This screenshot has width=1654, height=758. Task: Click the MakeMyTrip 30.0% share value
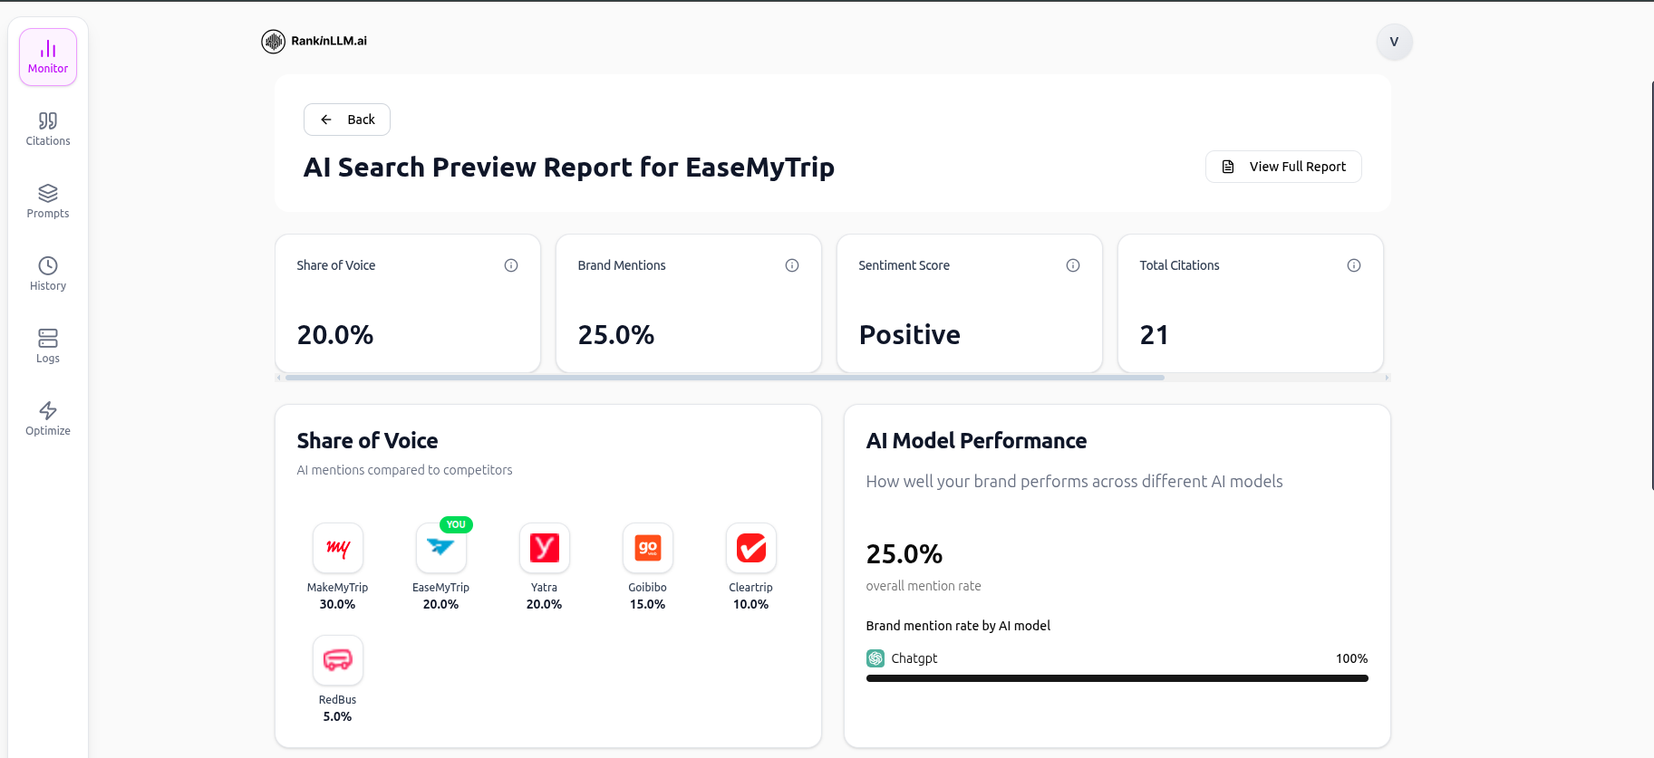click(337, 604)
